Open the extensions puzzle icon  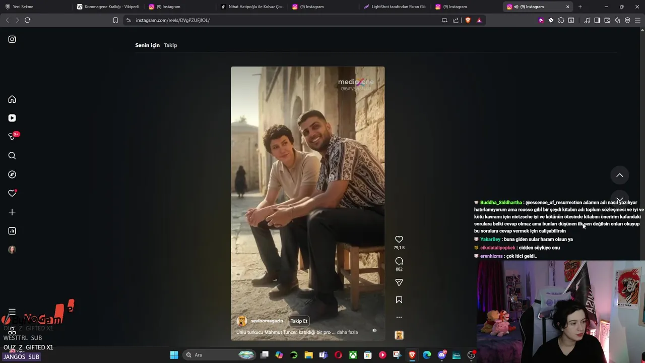tap(561, 20)
